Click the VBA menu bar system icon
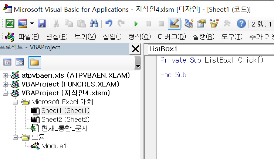 click(10, 37)
